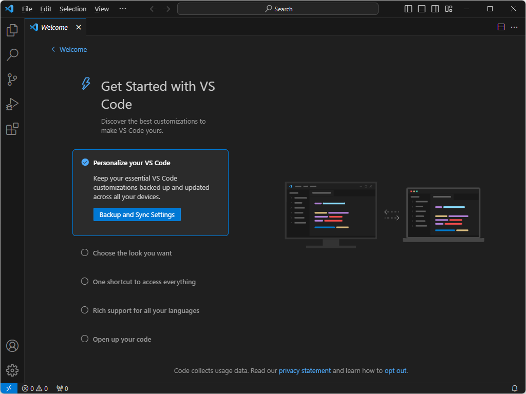Go forward using the navigation arrow

[167, 9]
